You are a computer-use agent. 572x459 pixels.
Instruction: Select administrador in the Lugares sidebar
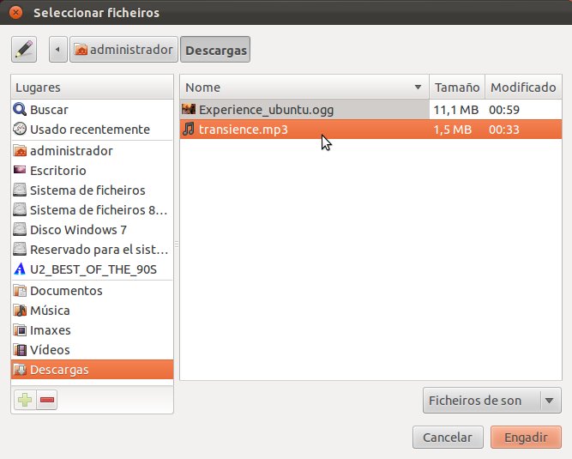coord(93,151)
